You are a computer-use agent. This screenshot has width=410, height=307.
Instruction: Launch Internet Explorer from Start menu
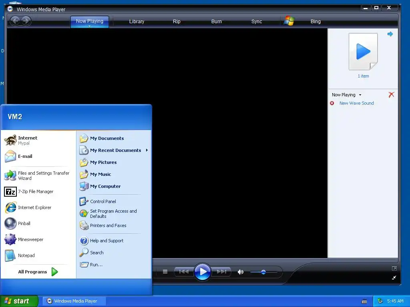[x=38, y=207]
